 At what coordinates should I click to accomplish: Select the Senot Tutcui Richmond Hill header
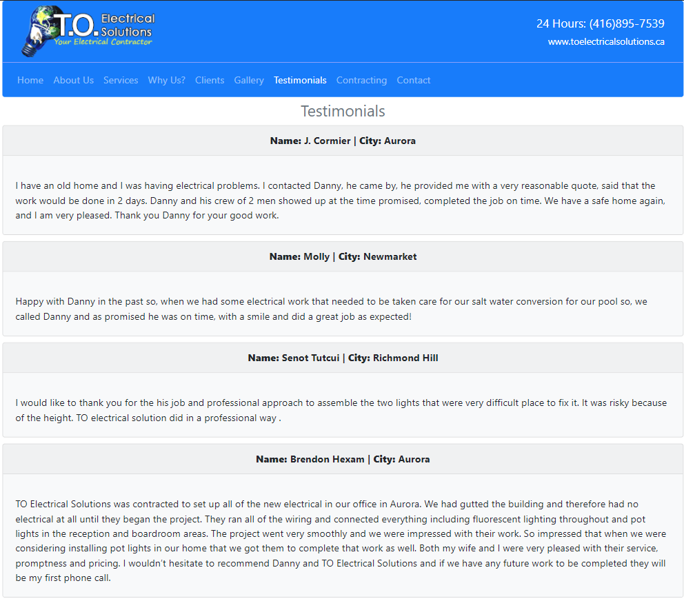[343, 358]
